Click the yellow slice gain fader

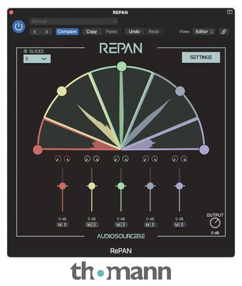[x=92, y=186]
